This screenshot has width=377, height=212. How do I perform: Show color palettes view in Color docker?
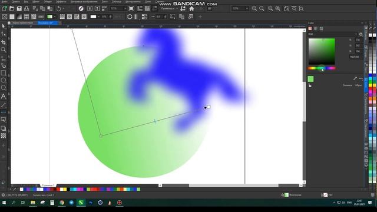click(x=321, y=29)
